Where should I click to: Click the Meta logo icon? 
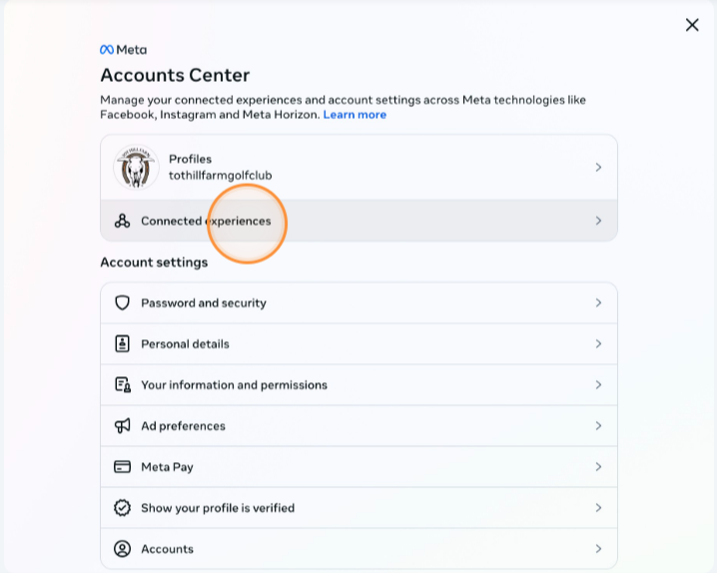pos(107,50)
